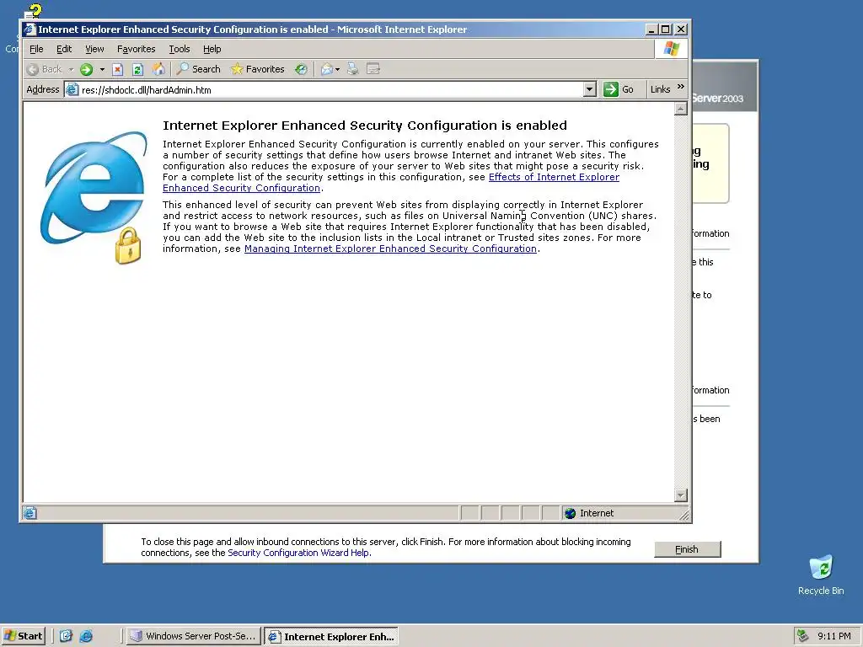863x647 pixels.
Task: Click the security update tray icon
Action: (x=803, y=636)
